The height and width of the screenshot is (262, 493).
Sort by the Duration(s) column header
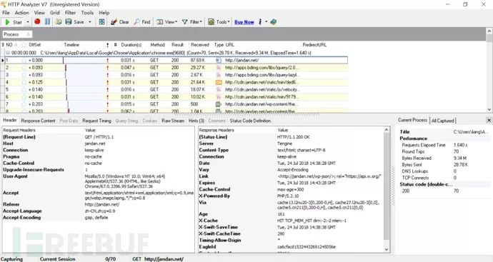click(x=131, y=44)
